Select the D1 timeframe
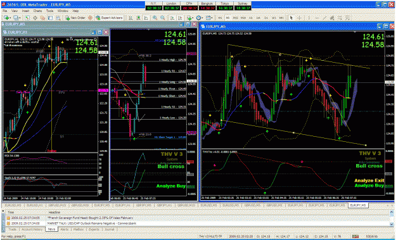This screenshot has height=240, width=396. pyautogui.click(x=266, y=18)
